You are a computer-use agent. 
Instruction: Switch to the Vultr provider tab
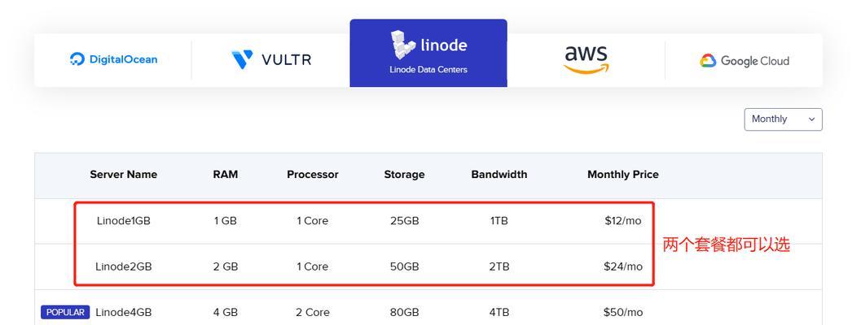pos(270,59)
